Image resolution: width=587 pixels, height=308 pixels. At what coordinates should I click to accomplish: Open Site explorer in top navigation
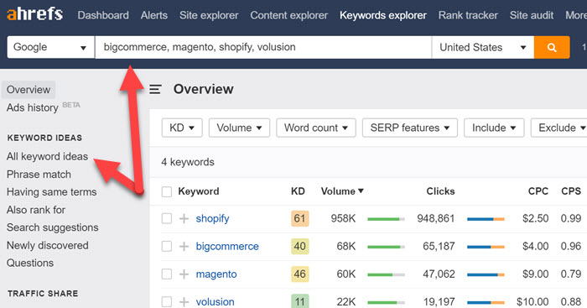pyautogui.click(x=209, y=15)
